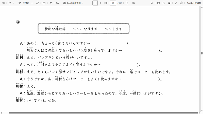Click Acrobat で編集 link
The width and height of the screenshot is (203, 114).
click(194, 3)
